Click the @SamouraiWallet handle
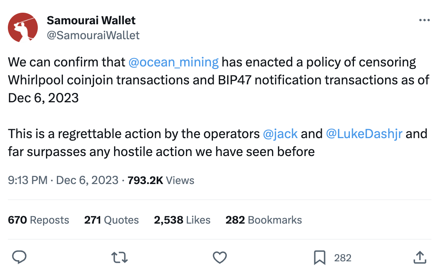 (x=93, y=35)
